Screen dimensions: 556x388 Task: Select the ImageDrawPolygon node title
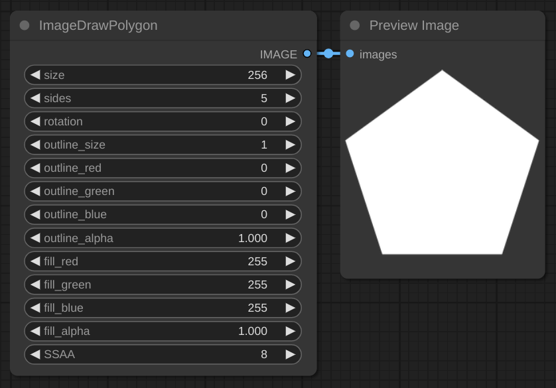[x=98, y=26]
